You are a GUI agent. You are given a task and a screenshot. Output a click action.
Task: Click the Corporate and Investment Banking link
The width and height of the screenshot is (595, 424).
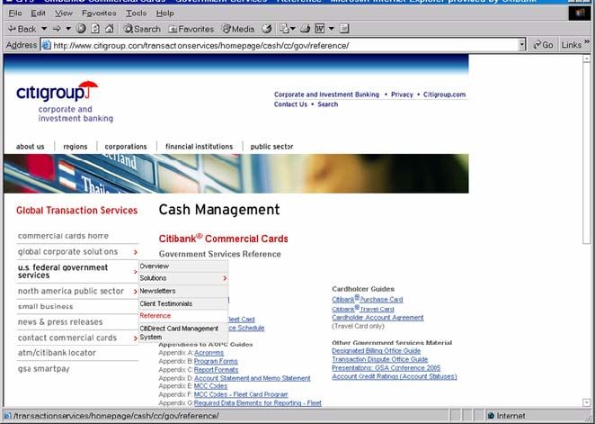[326, 95]
